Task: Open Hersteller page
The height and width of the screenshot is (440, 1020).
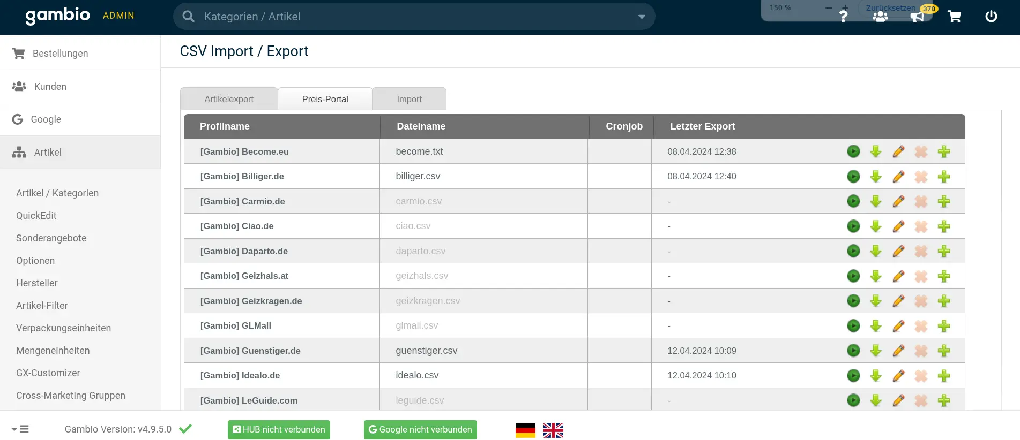Action: 36,283
